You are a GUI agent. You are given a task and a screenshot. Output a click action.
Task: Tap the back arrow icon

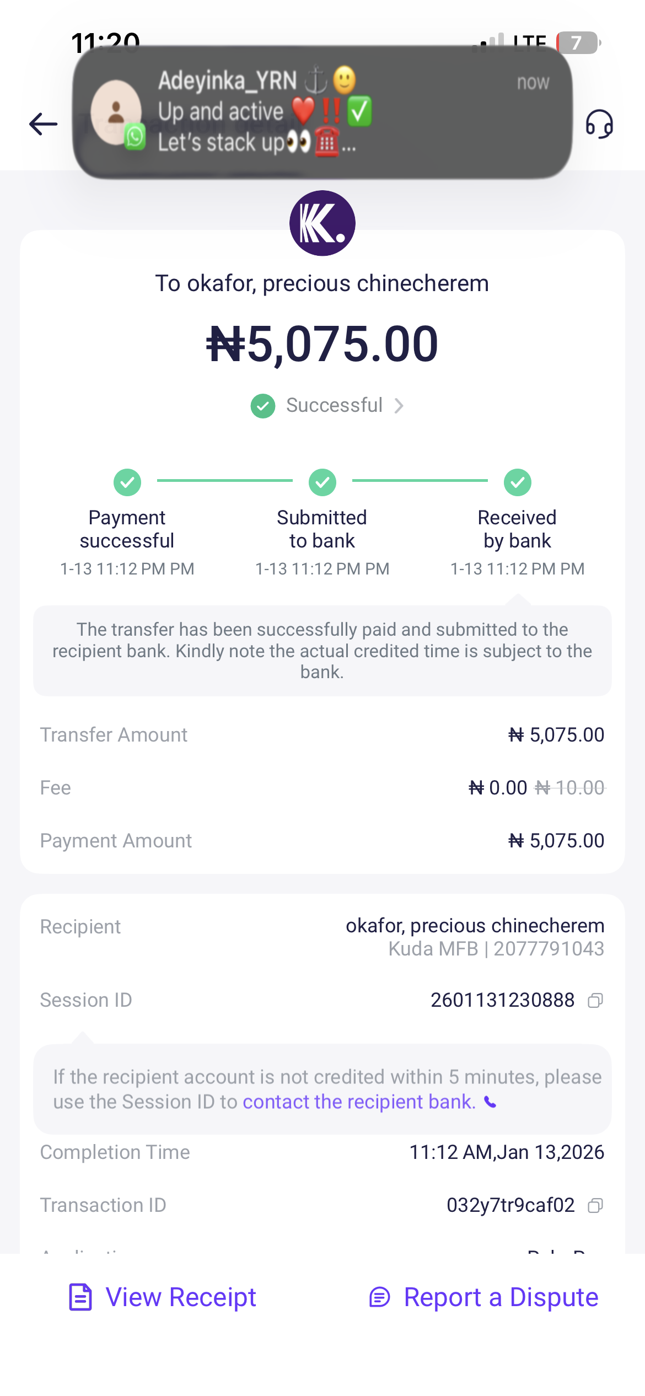[x=43, y=124]
